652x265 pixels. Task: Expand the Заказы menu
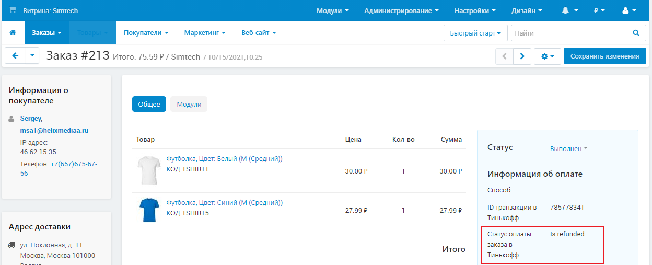pos(46,32)
